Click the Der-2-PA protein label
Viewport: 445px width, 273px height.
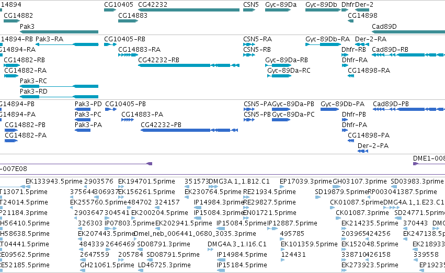pos(373,146)
